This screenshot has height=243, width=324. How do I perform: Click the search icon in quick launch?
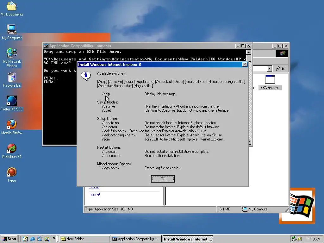pos(47,239)
